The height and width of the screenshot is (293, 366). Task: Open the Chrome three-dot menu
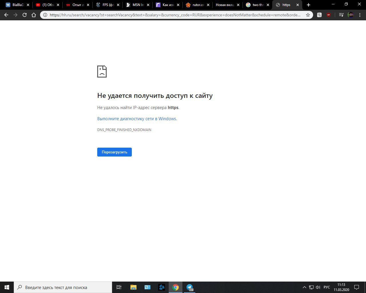(360, 15)
